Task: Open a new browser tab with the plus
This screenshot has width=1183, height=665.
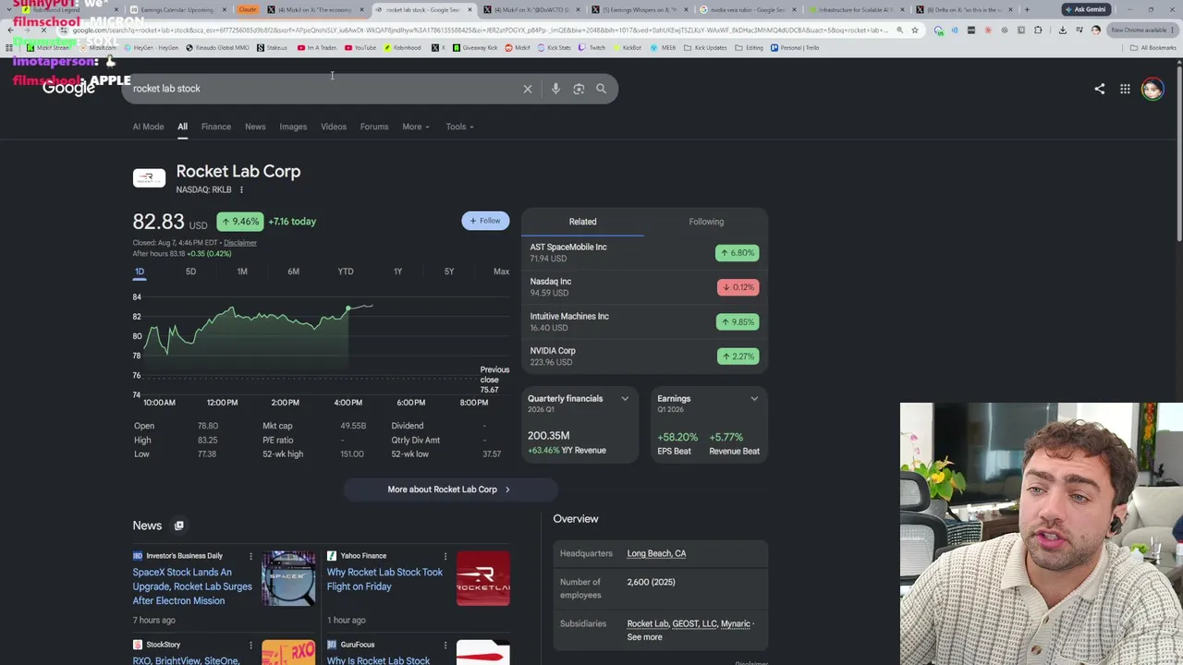Action: 1027,9
